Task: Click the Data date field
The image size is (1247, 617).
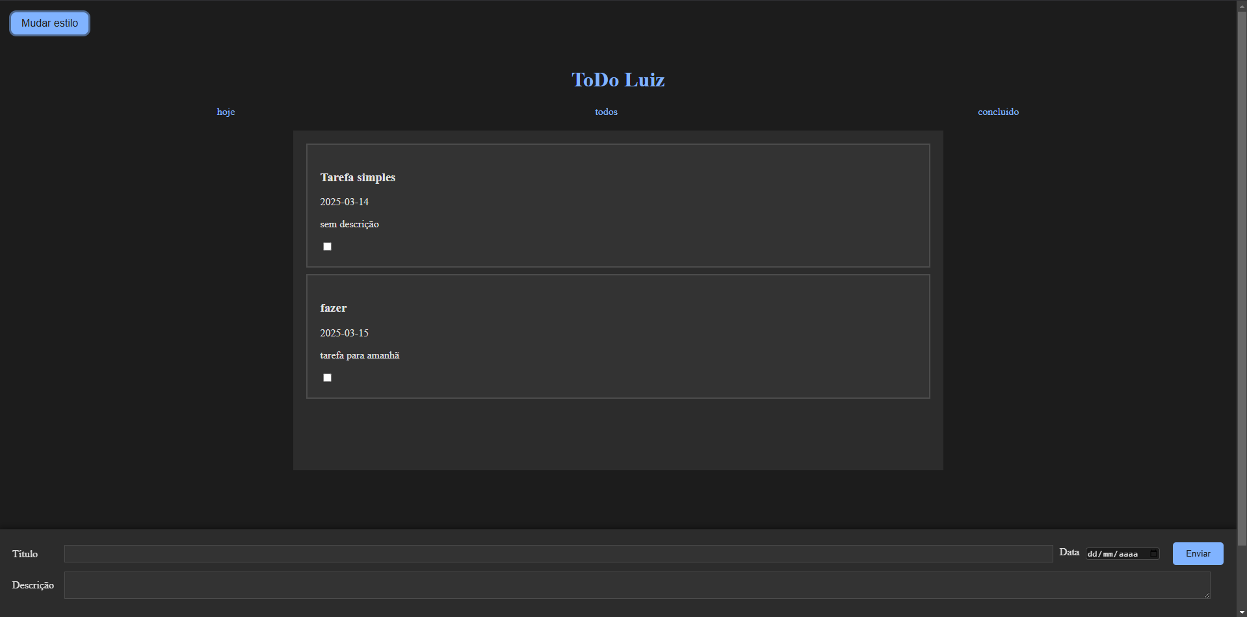Action: 1122,554
